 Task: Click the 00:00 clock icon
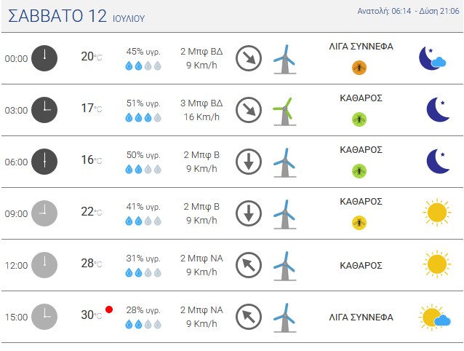coord(44,58)
